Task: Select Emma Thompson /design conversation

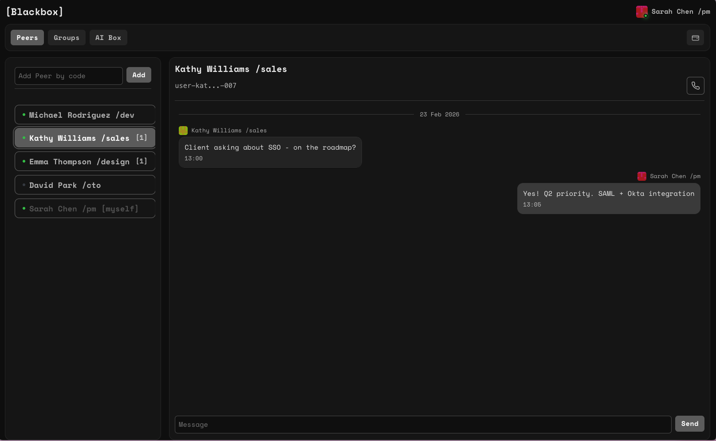Action: [x=80, y=162]
